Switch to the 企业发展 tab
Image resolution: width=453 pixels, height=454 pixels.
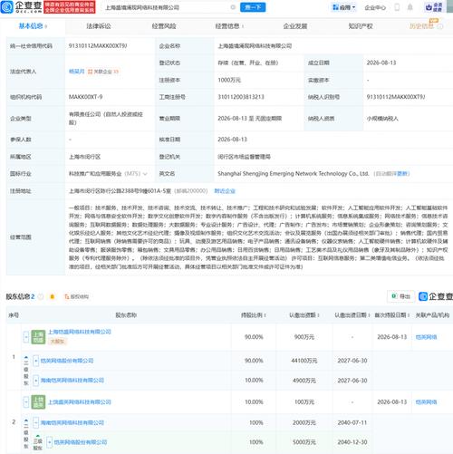[295, 26]
